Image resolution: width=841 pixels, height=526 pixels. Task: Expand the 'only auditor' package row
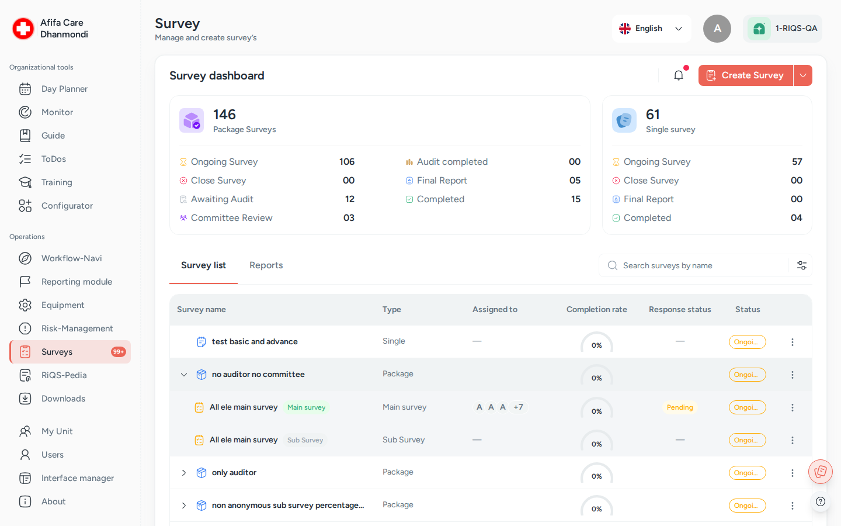184,473
